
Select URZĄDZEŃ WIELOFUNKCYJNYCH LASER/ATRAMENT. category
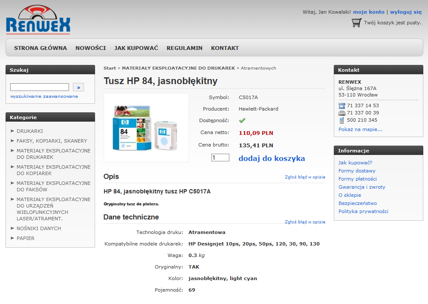tap(54, 209)
